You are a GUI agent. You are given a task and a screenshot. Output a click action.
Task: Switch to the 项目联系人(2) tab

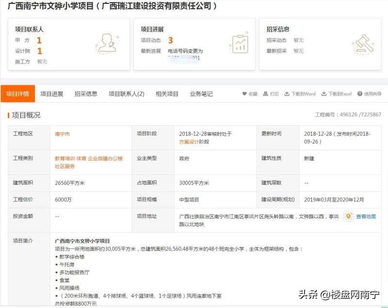pyautogui.click(x=125, y=94)
